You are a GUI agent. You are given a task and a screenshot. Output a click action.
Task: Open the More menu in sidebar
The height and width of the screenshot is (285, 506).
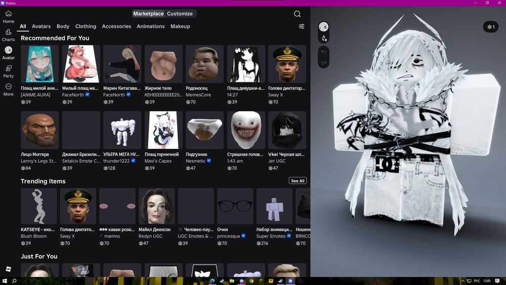tap(9, 90)
